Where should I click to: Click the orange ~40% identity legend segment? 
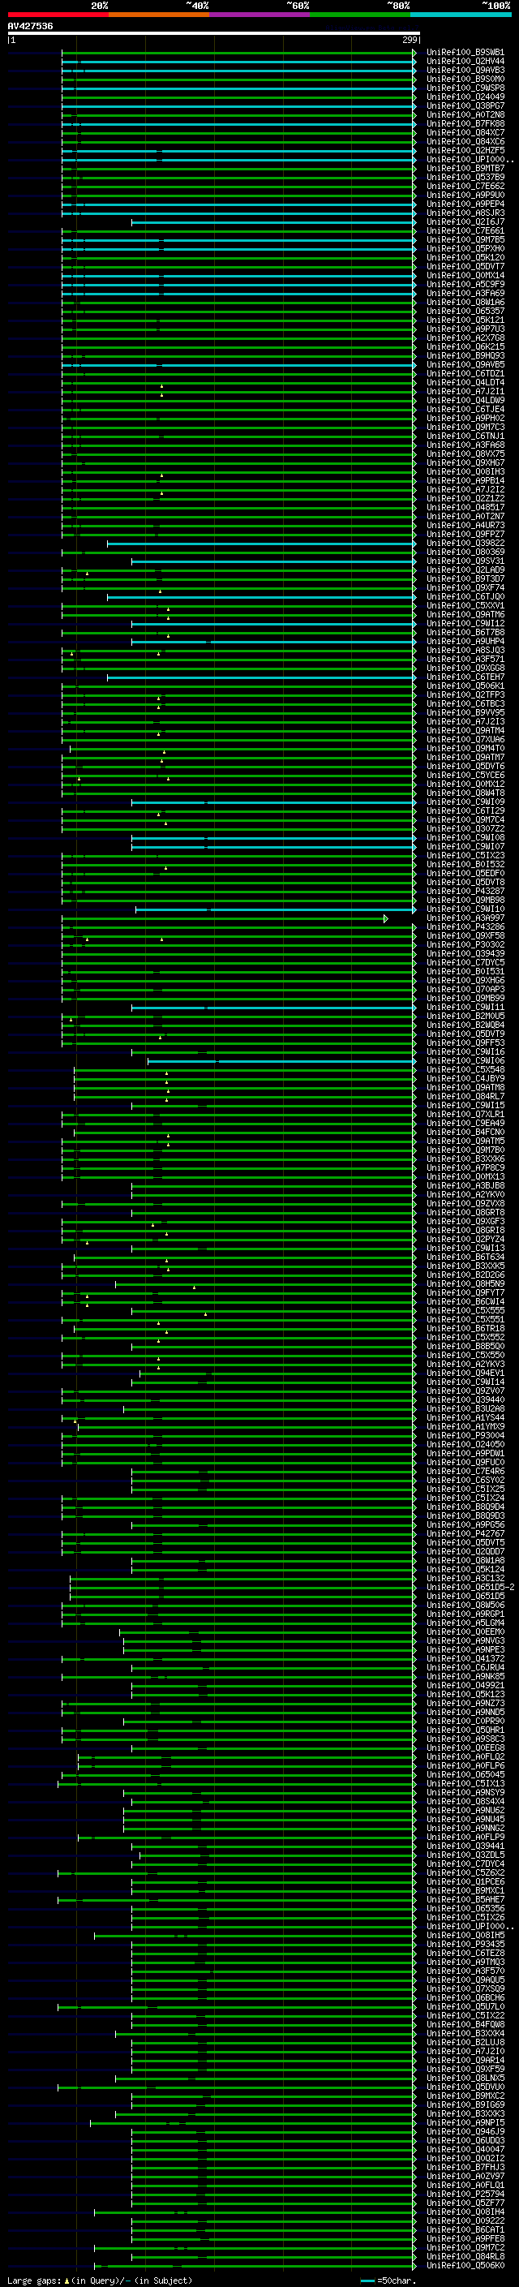pyautogui.click(x=159, y=15)
